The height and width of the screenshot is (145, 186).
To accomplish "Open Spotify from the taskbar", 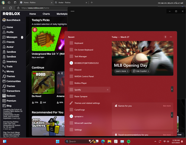I will pos(129,141).
